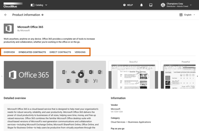Open the HELP link
Image resolution: width=199 pixels, height=131 pixels.
click(x=130, y=5)
